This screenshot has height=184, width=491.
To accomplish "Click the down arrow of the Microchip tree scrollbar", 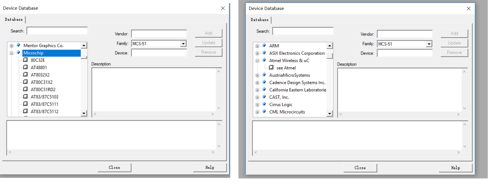I will coord(84,113).
